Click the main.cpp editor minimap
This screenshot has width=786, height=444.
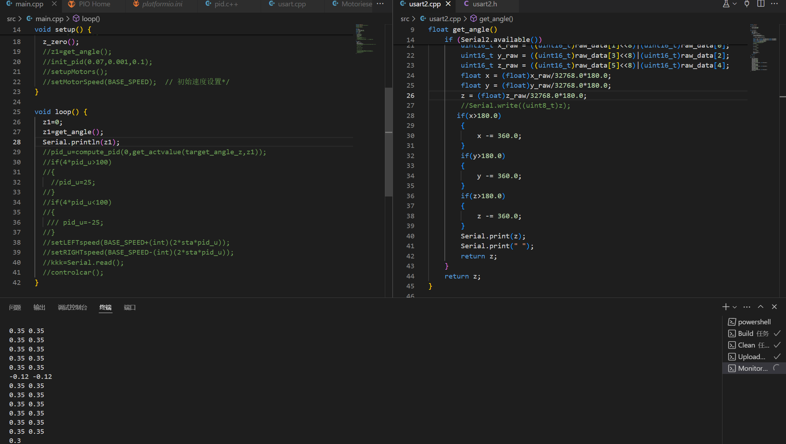coord(365,39)
